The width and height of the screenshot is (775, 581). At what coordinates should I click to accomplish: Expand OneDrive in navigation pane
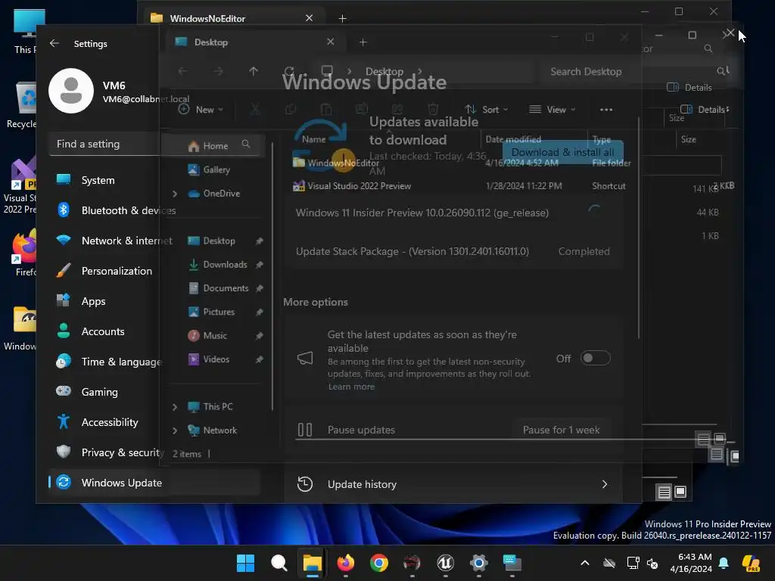click(x=175, y=194)
